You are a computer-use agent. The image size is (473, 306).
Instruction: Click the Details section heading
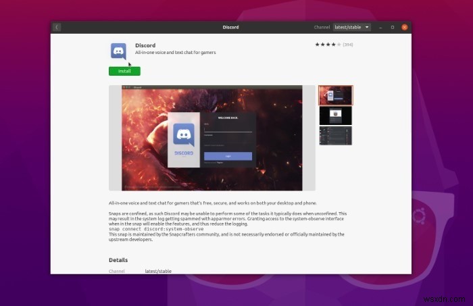(x=118, y=260)
